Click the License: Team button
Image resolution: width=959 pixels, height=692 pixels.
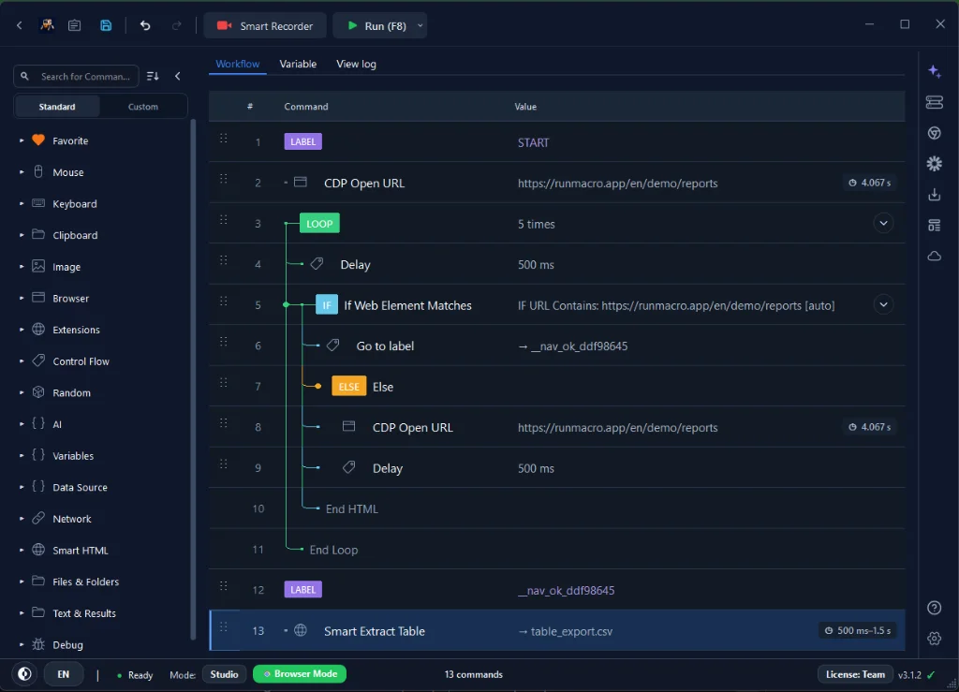(855, 674)
